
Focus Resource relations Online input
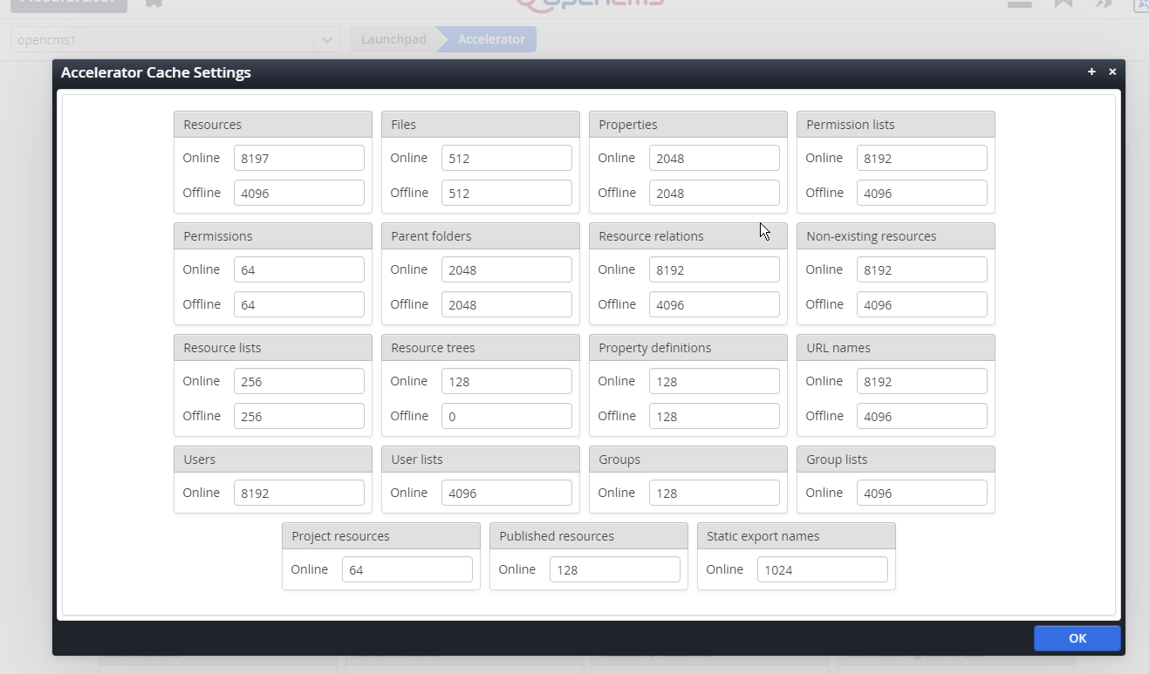[715, 269]
